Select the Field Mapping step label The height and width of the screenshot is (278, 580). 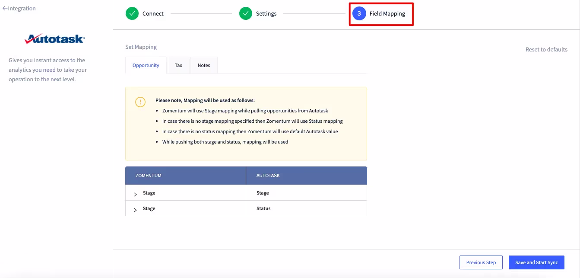point(387,13)
